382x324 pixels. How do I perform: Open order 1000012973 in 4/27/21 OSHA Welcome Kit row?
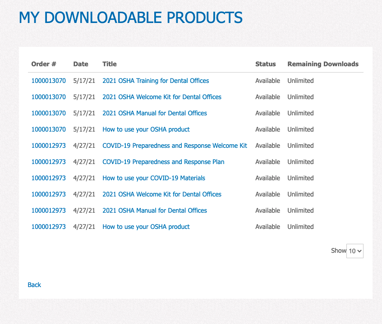pyautogui.click(x=48, y=194)
